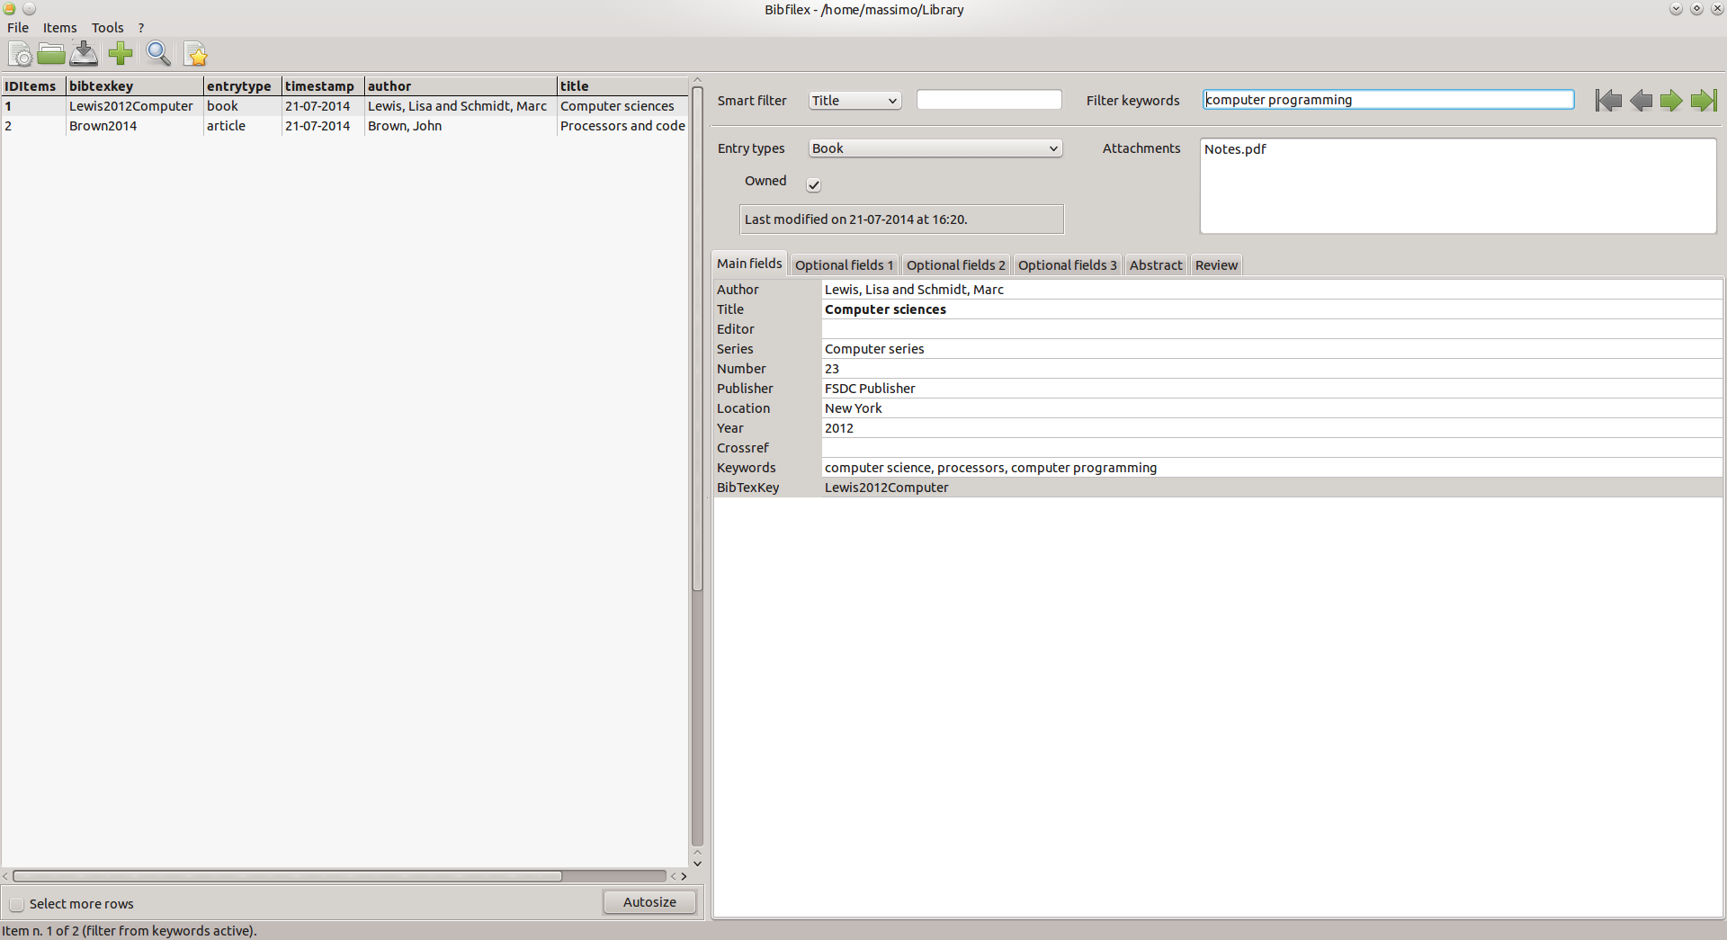Open the ? help menu
The image size is (1727, 940).
141,28
